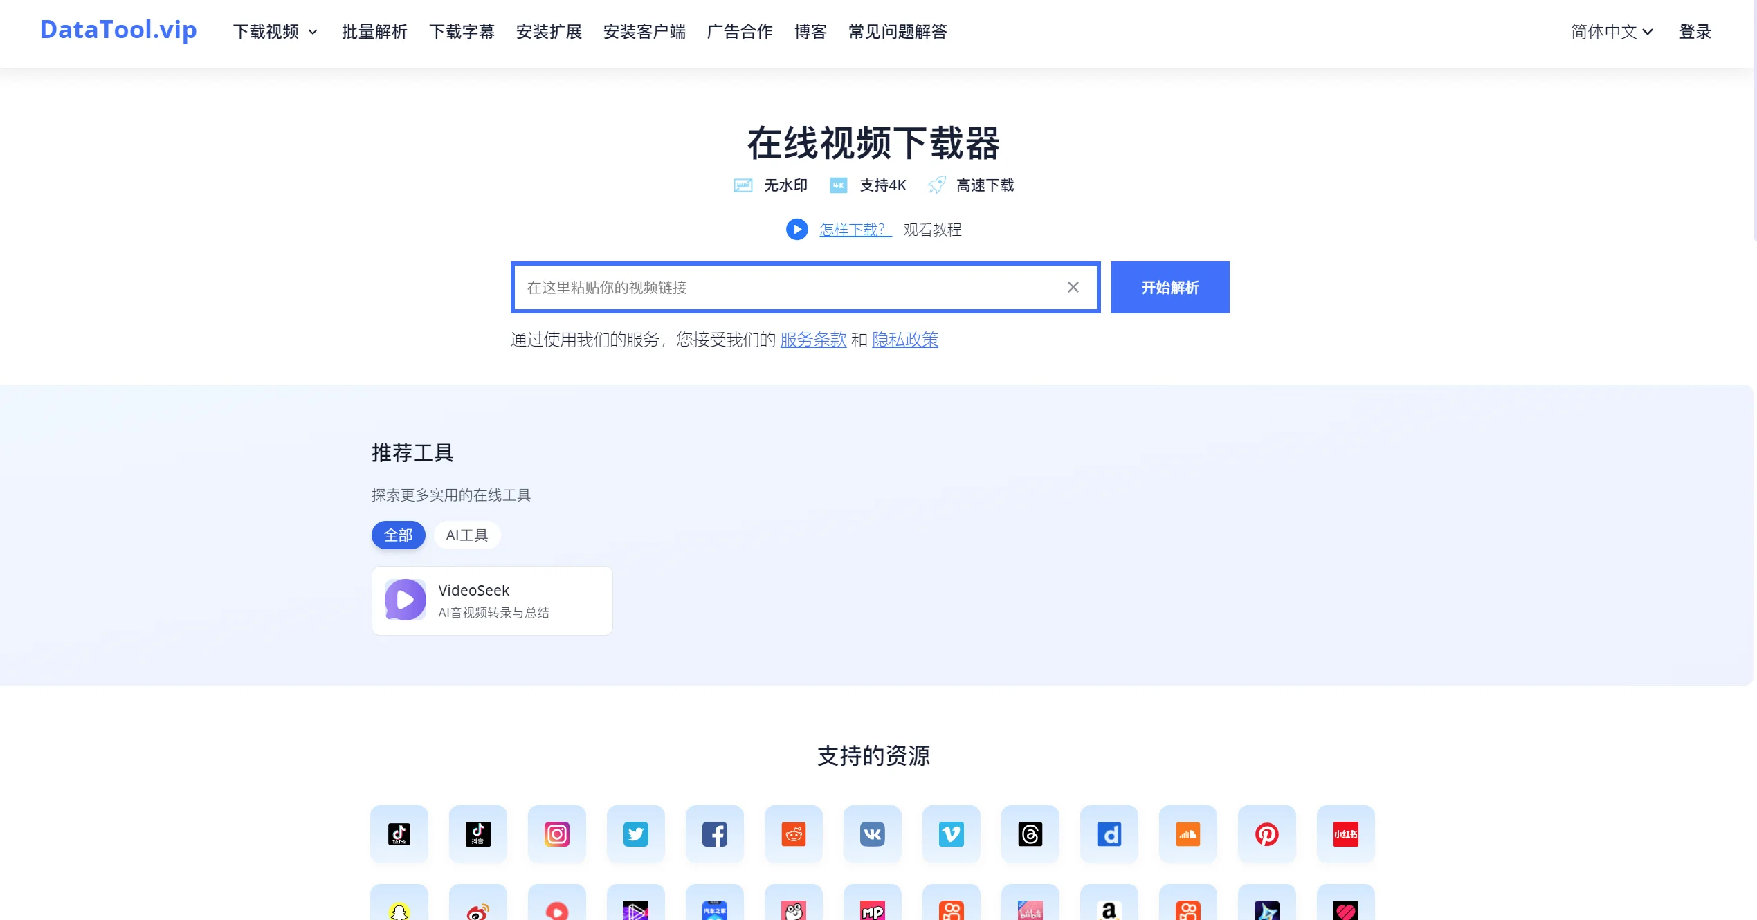This screenshot has height=920, width=1757.
Task: Choose the Pinterest icon
Action: pyautogui.click(x=1267, y=834)
